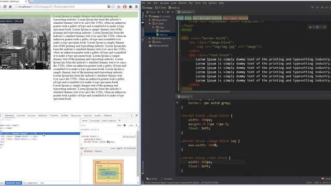Image resolution: width=331 pixels, height=186 pixels.
Task: Open the Console tab in DevTools
Action: (x=21, y=116)
